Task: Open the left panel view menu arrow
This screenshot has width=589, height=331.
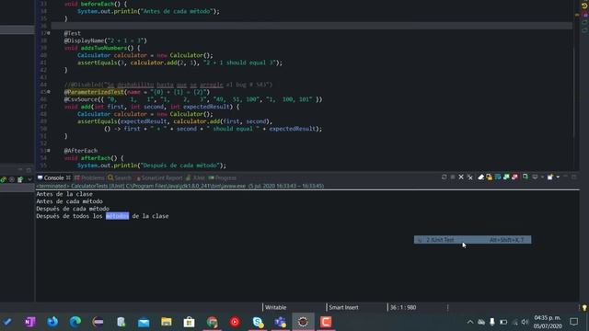Action: [x=29, y=180]
